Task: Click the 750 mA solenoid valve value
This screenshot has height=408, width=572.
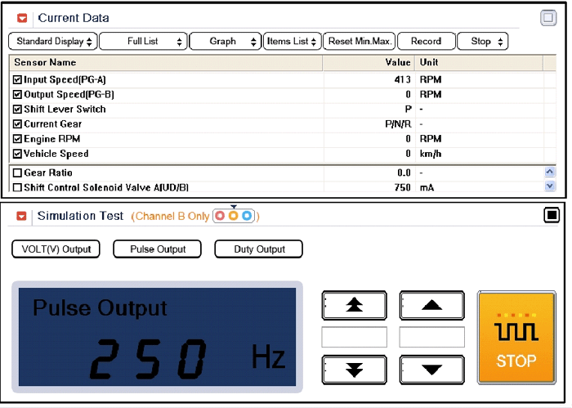Action: (x=402, y=187)
